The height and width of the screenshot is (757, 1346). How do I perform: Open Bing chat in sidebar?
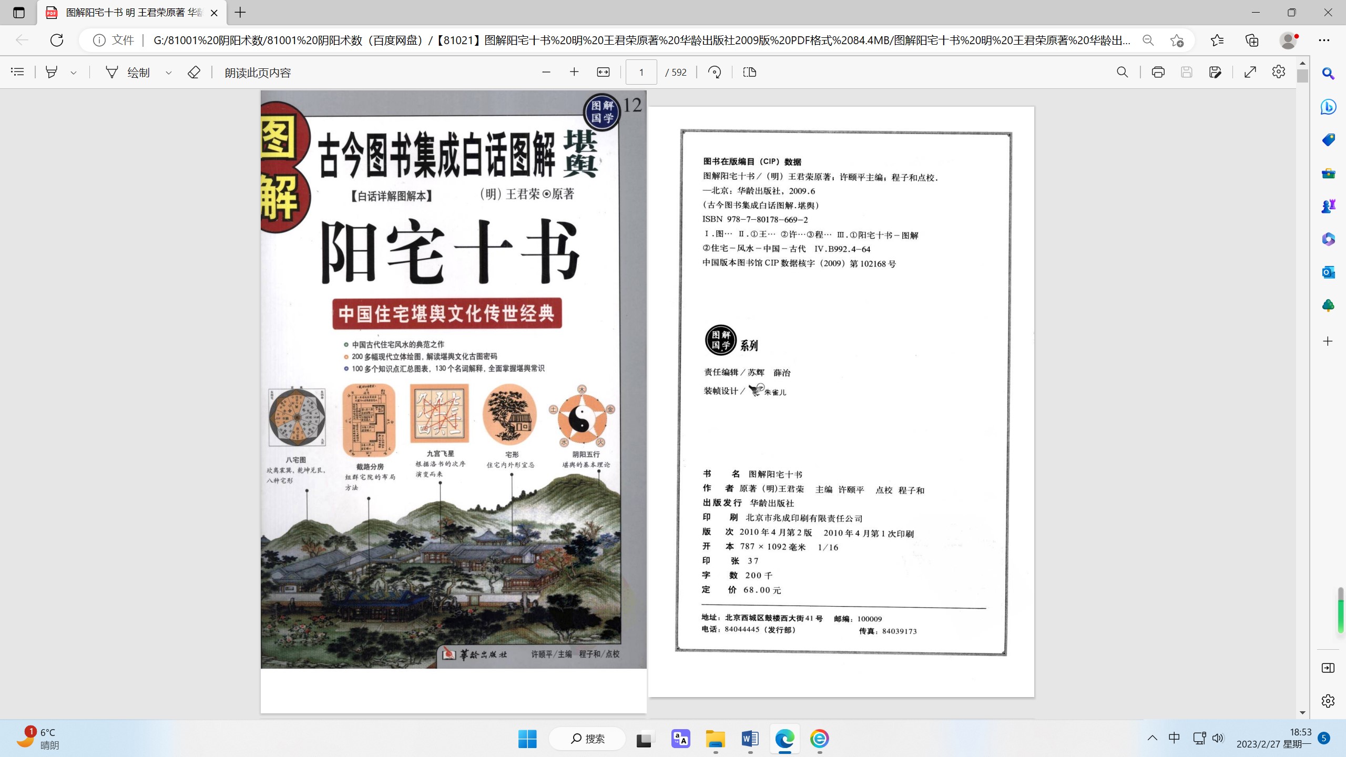pos(1328,107)
